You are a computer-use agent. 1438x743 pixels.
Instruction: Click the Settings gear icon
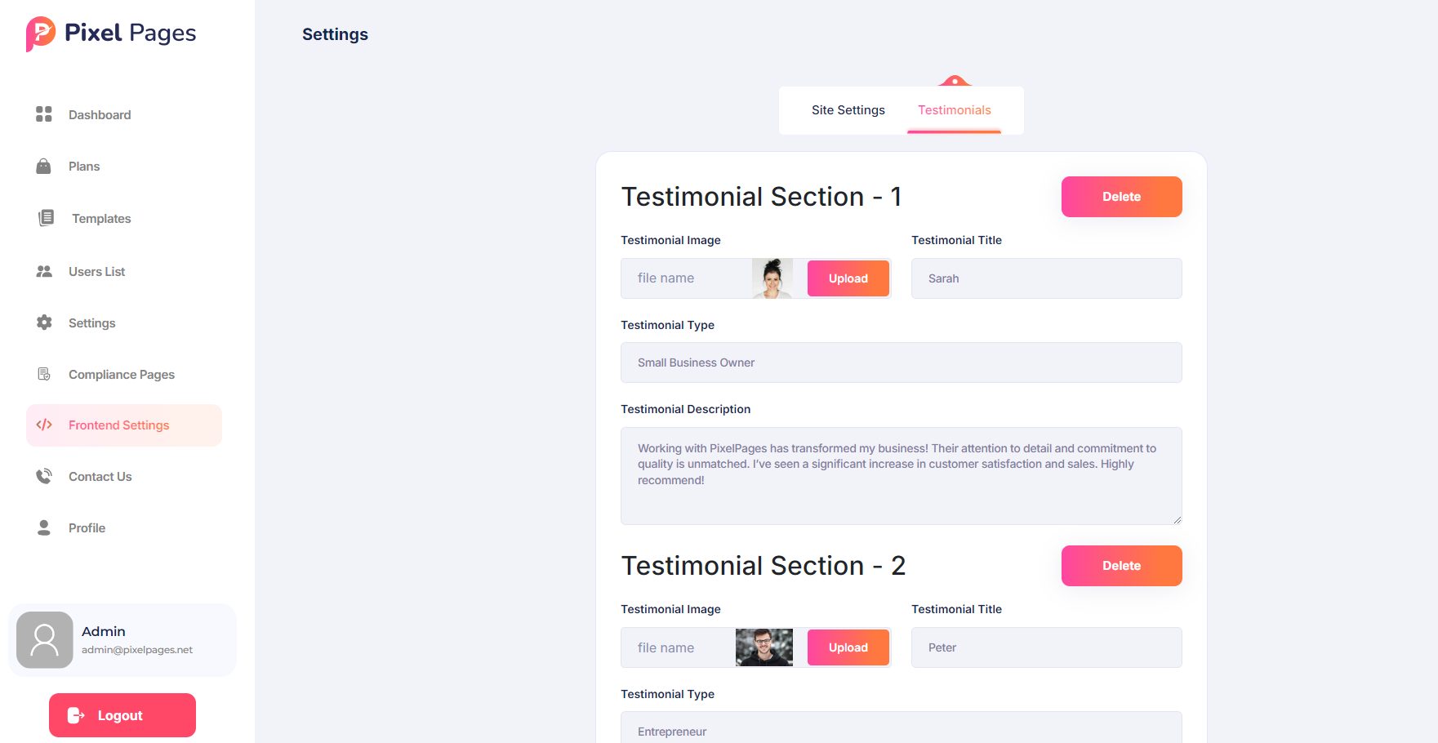click(x=44, y=323)
